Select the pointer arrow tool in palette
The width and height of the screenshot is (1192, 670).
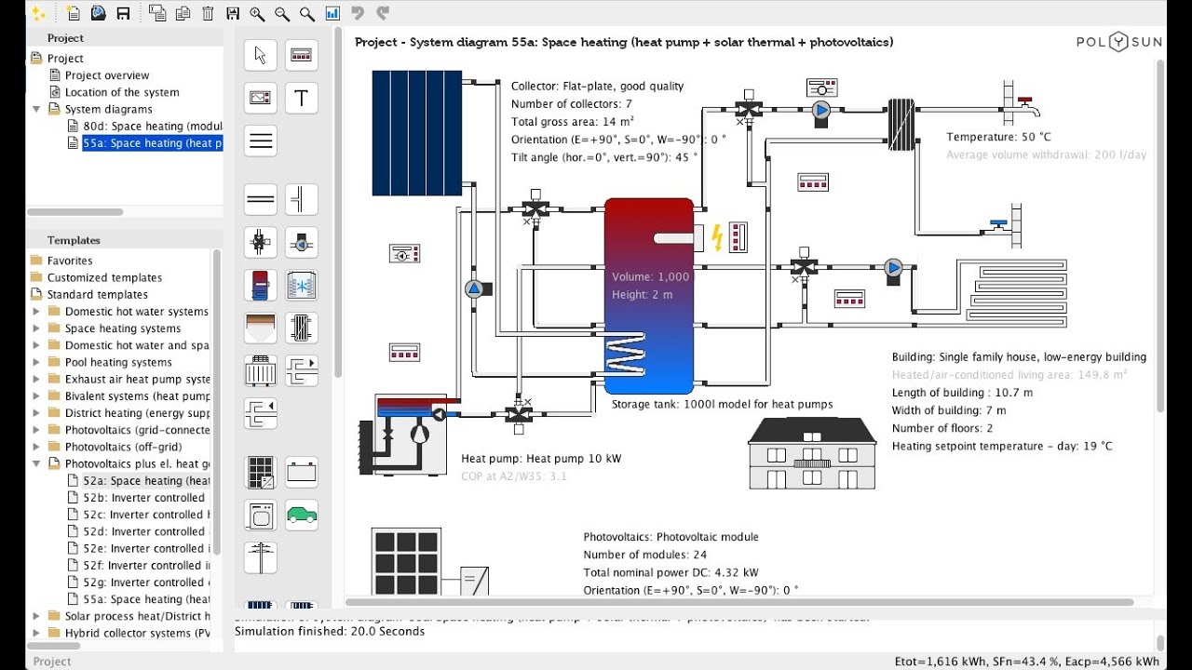pos(261,55)
